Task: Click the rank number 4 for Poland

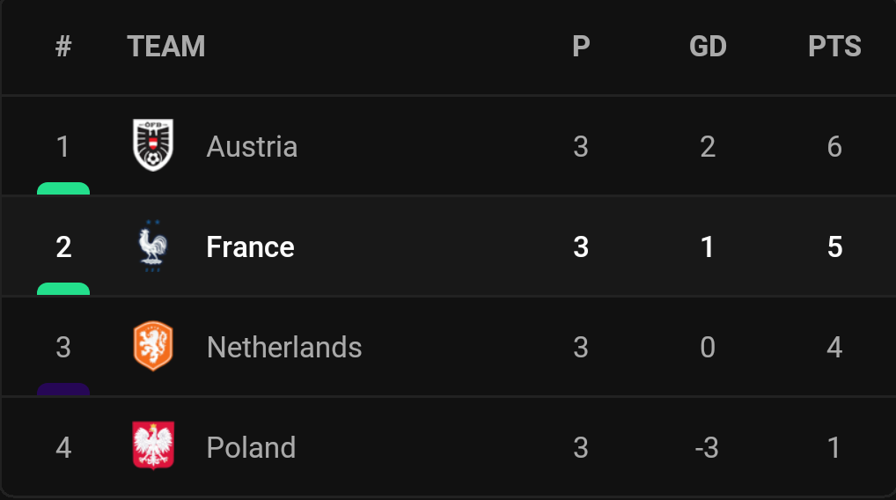Action: tap(63, 448)
